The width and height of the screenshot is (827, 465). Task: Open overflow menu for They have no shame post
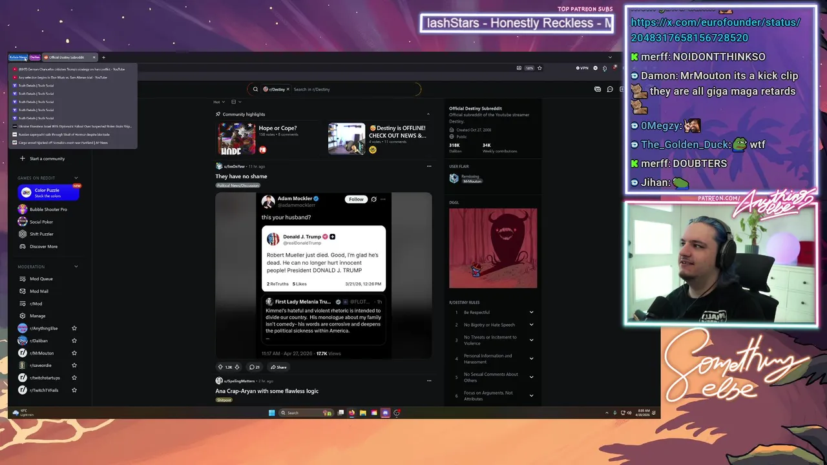(429, 166)
